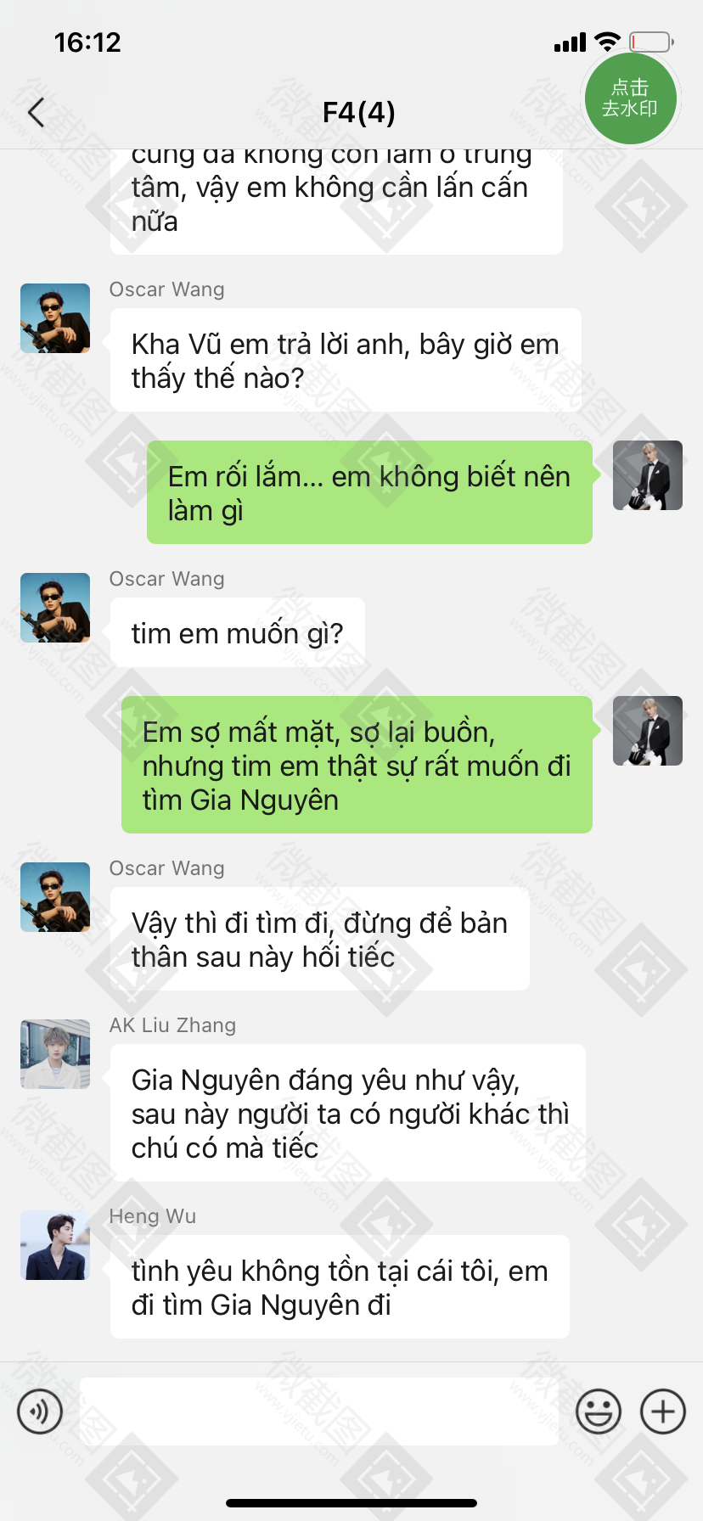Tap the back arrow in the header
This screenshot has height=1521, width=703.
coord(36,112)
